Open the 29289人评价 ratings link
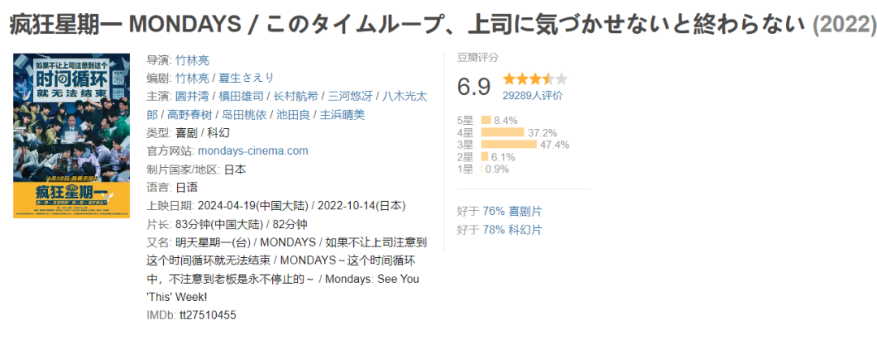Screen dimensions: 877x339 point(533,96)
